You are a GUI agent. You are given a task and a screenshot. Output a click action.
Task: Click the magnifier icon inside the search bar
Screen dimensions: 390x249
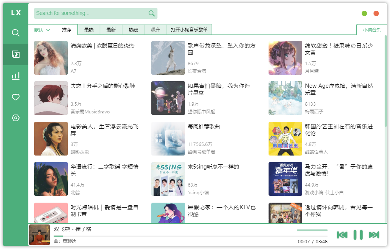pyautogui.click(x=151, y=13)
